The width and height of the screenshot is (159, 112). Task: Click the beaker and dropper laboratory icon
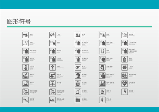point(78,92)
